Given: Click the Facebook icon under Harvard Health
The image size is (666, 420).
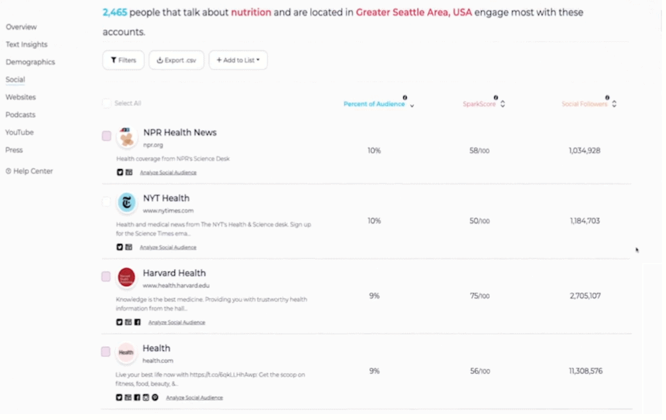Looking at the screenshot, I should (x=137, y=322).
